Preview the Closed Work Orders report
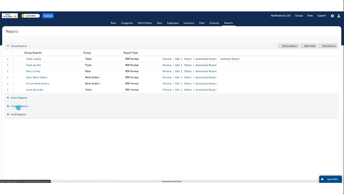The height and width of the screenshot is (194, 344). [167, 84]
